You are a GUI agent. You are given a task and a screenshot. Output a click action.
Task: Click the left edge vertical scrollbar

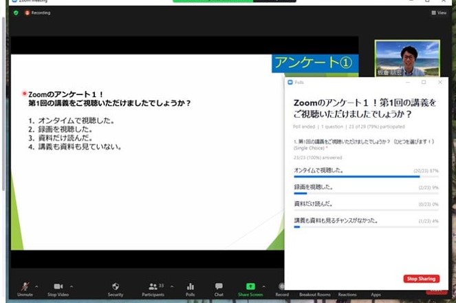[x=3, y=103]
